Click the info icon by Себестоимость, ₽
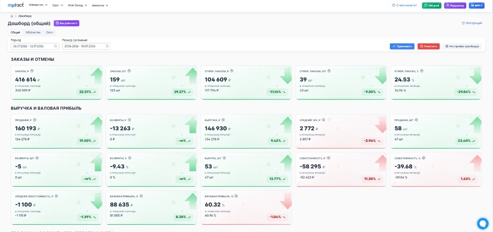The height and width of the screenshot is (232, 493). [328, 158]
